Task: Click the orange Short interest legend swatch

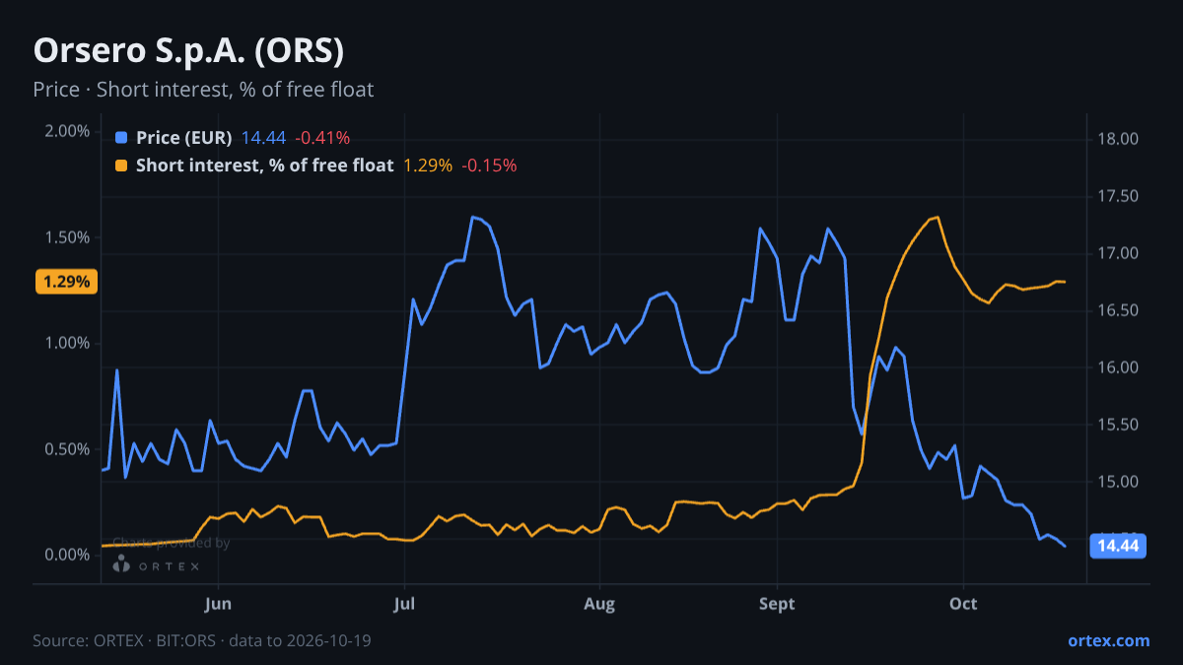Action: pos(121,166)
